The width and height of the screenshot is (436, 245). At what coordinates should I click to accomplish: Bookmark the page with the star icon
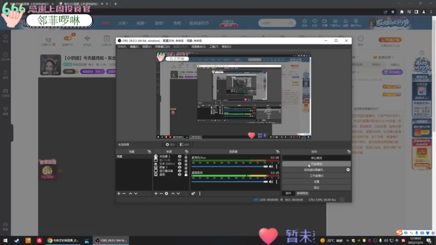point(392,12)
